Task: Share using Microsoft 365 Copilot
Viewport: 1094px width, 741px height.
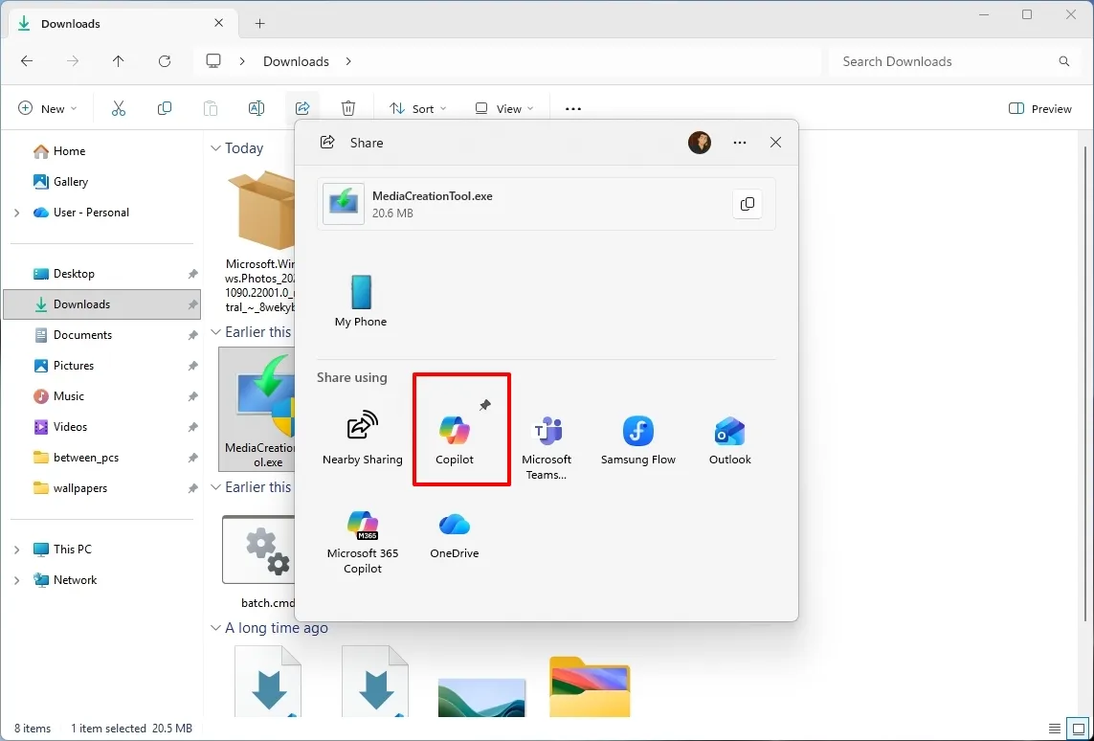Action: [x=362, y=542]
